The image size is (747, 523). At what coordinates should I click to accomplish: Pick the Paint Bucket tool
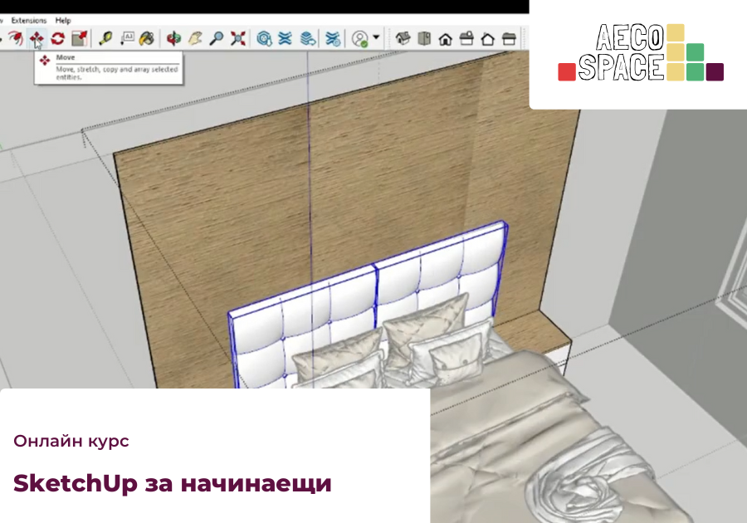(x=147, y=37)
